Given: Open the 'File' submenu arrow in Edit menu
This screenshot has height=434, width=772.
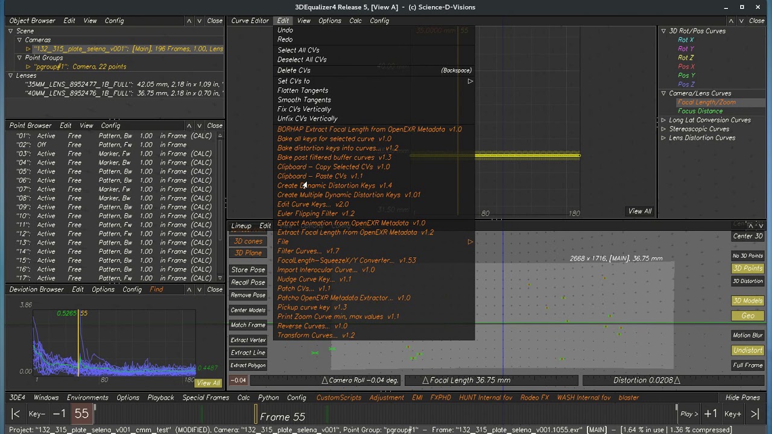Looking at the screenshot, I should (470, 242).
